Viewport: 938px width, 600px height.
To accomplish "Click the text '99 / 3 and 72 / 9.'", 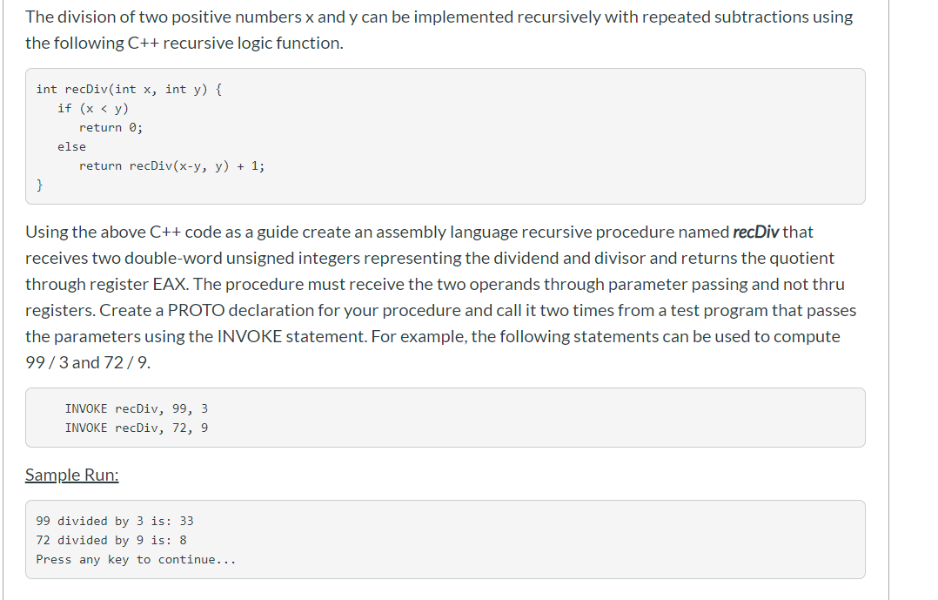I will click(x=88, y=362).
